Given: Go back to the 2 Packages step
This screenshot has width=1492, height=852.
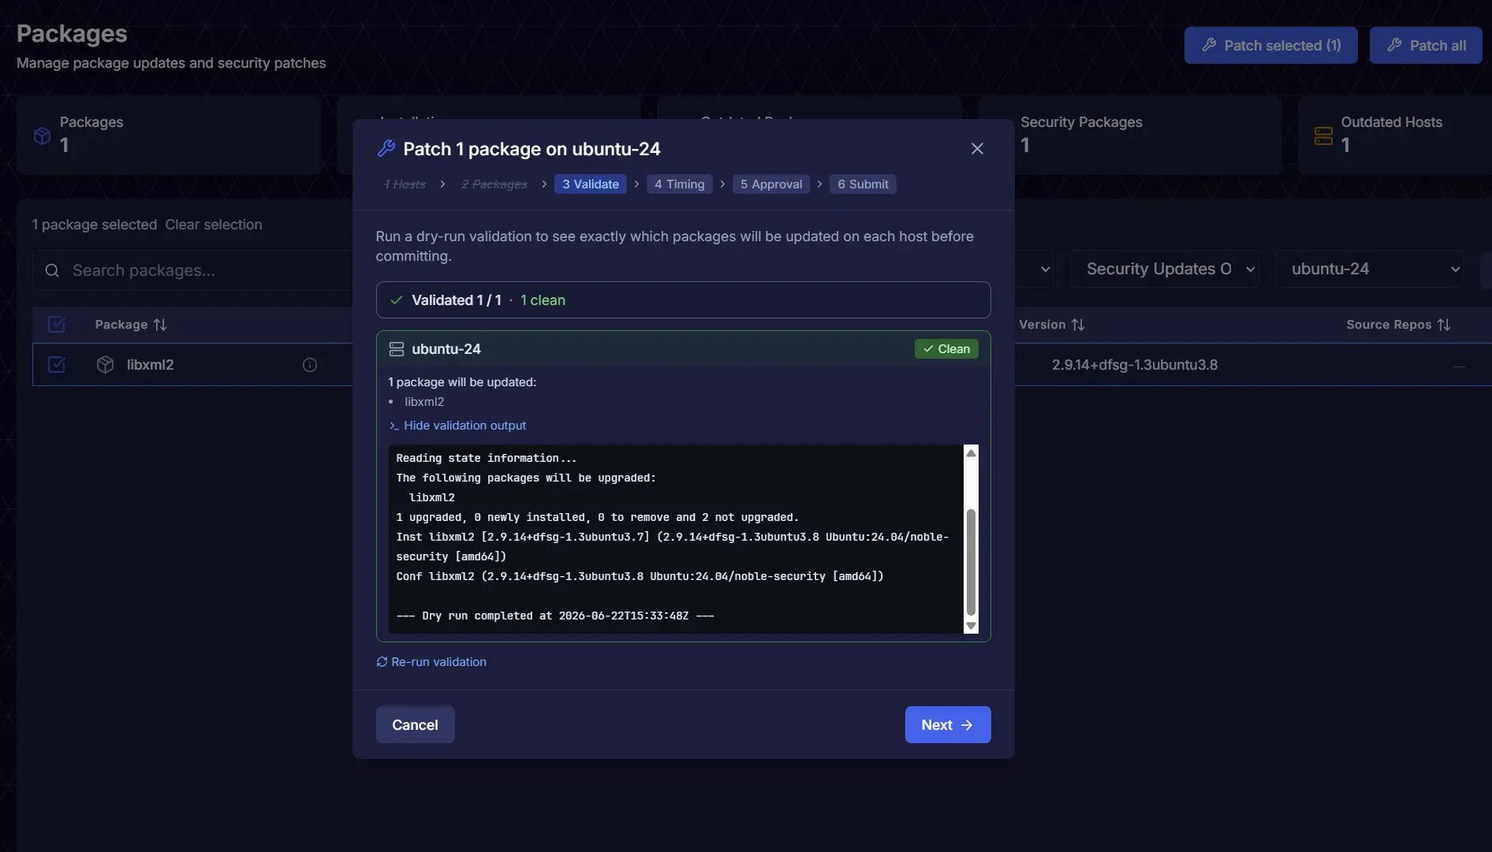Looking at the screenshot, I should pyautogui.click(x=494, y=184).
